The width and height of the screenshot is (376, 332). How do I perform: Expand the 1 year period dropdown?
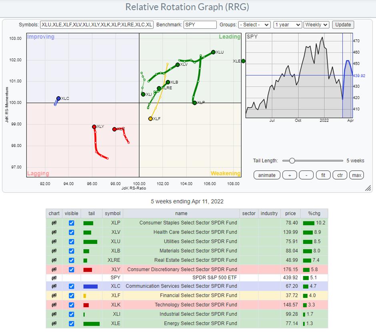(x=288, y=25)
